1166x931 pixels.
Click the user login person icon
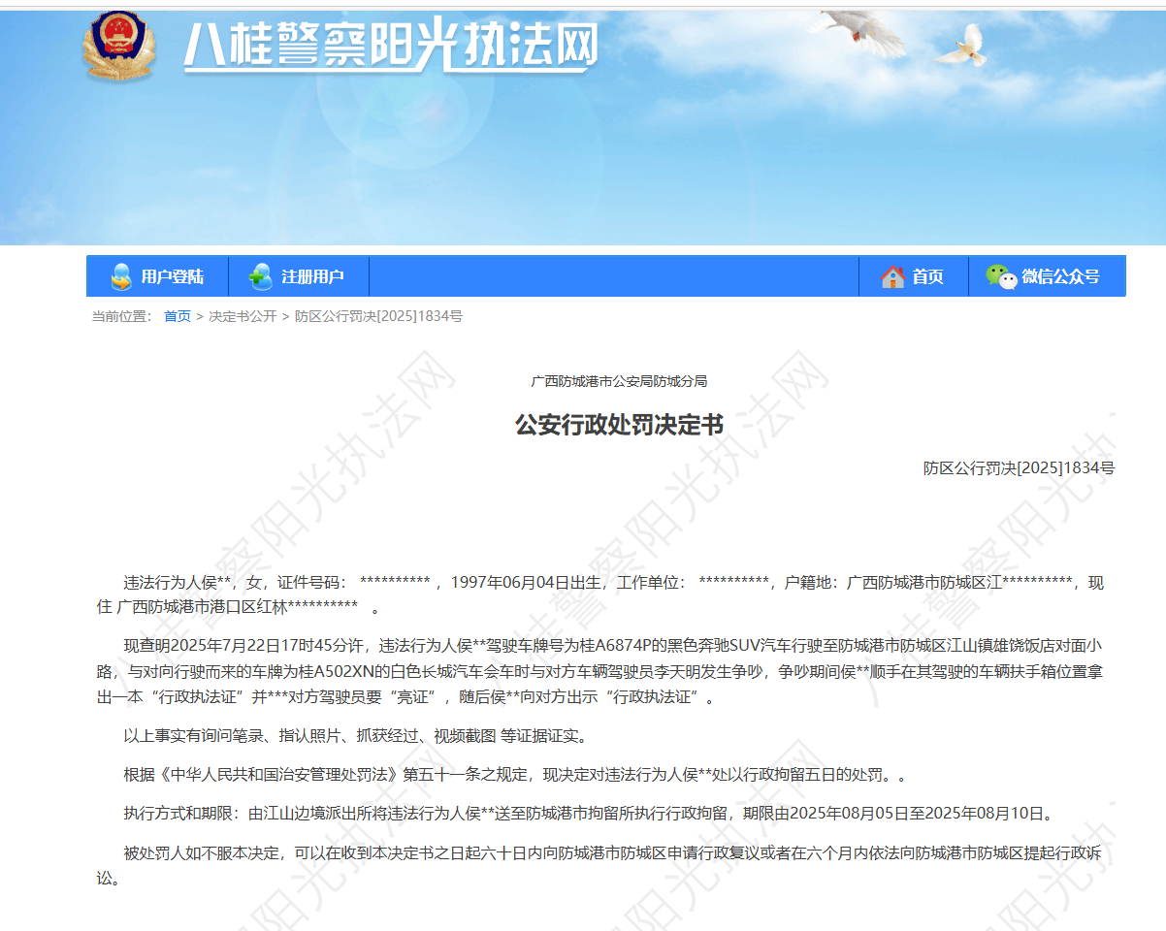click(121, 276)
